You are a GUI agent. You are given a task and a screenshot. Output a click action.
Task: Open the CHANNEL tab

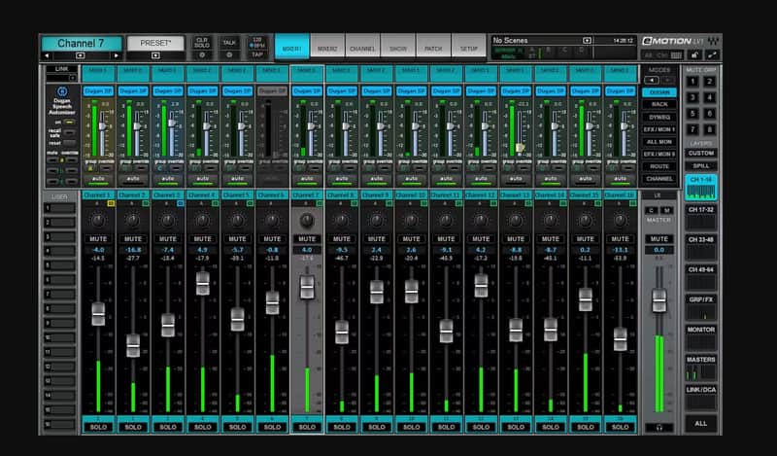(362, 47)
